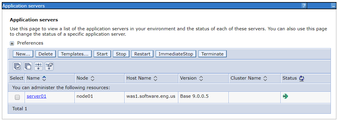Click the Restart button
Image resolution: width=338 pixels, height=120 pixels.
pyautogui.click(x=142, y=54)
